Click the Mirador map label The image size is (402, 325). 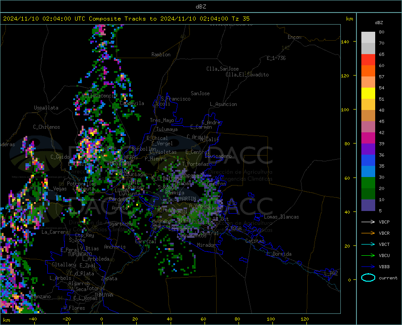[206, 245]
